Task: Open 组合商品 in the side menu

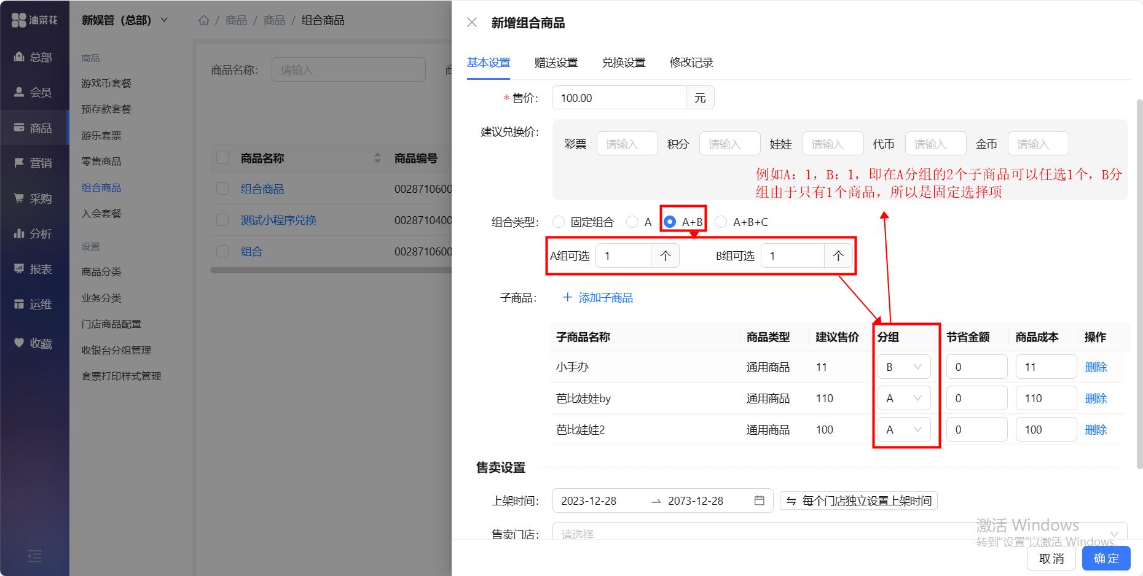Action: (x=101, y=187)
